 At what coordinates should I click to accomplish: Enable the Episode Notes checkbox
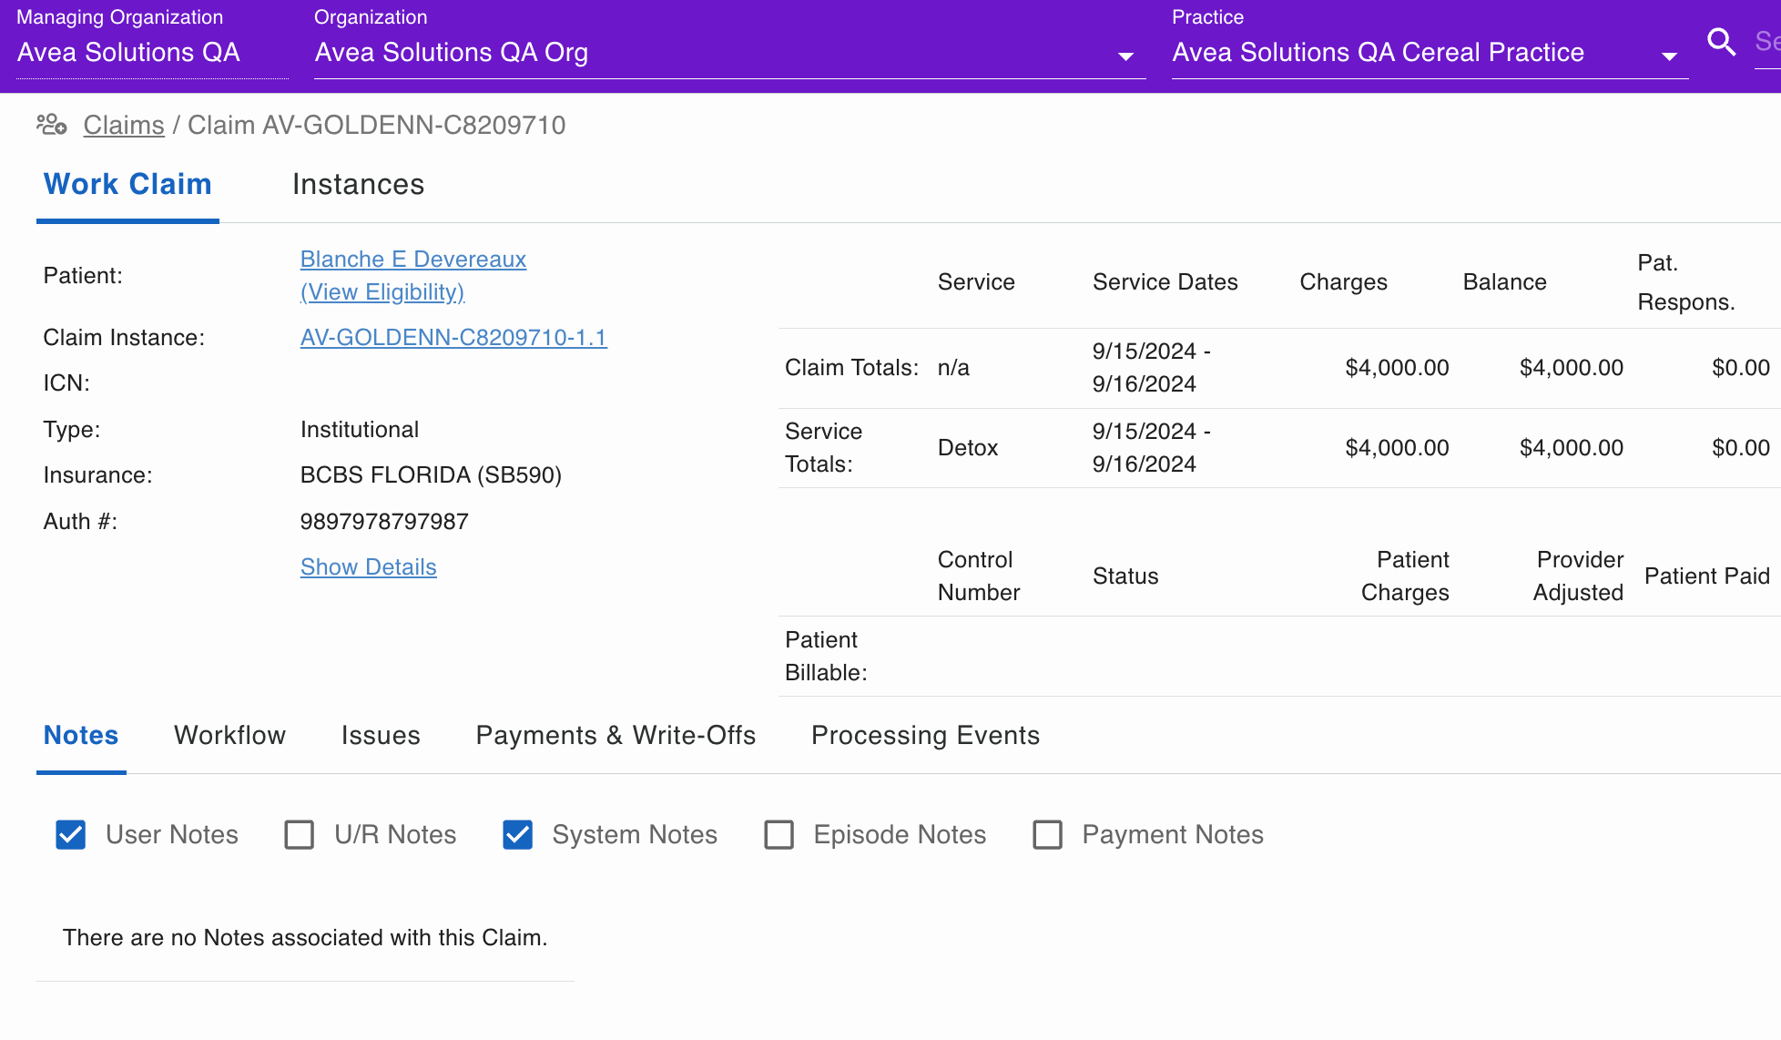point(779,834)
